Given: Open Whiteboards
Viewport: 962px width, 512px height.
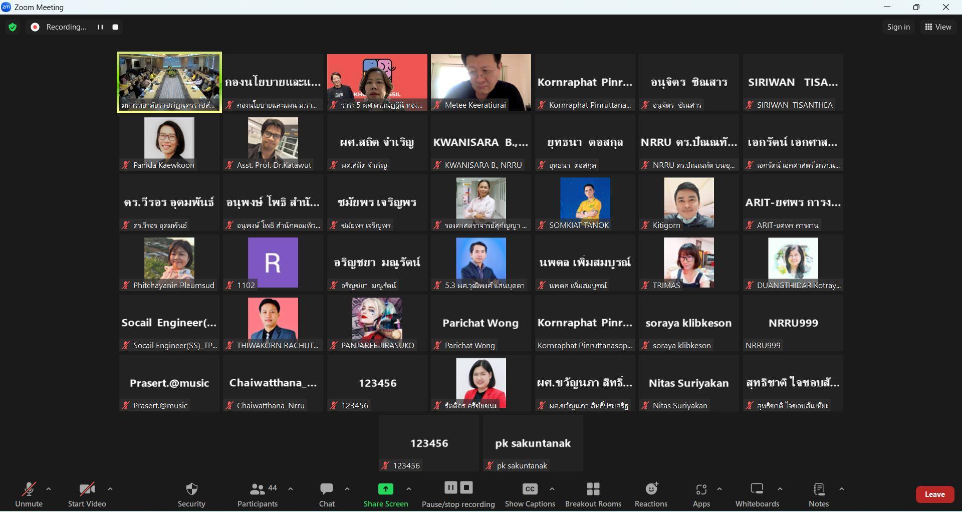Looking at the screenshot, I should (x=757, y=494).
